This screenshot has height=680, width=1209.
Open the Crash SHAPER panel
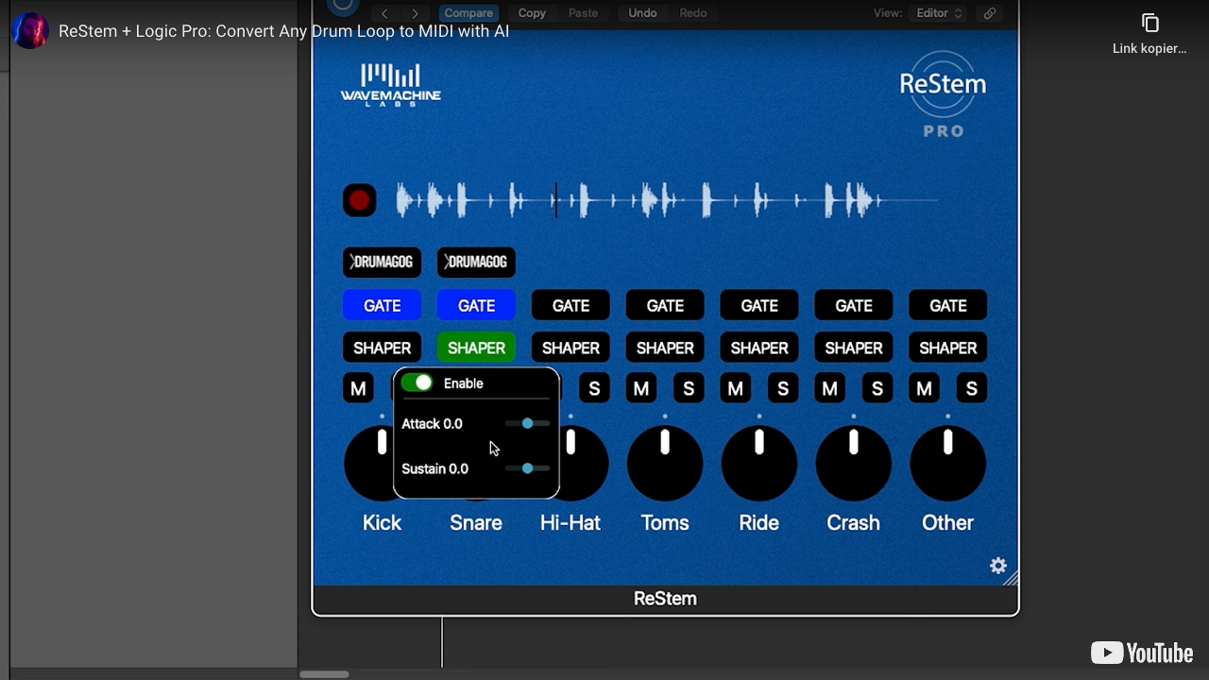pyautogui.click(x=854, y=348)
